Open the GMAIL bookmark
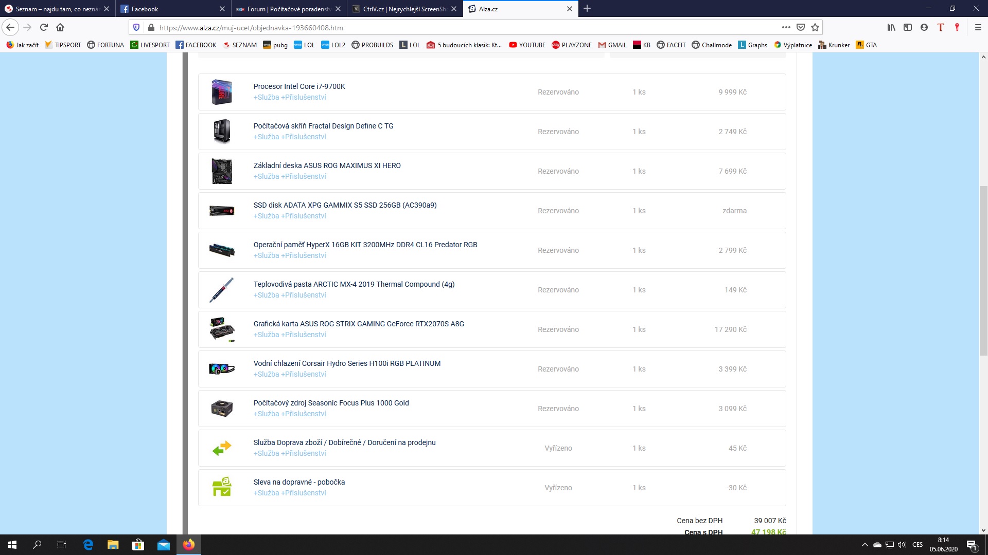This screenshot has height=555, width=988. [x=612, y=45]
